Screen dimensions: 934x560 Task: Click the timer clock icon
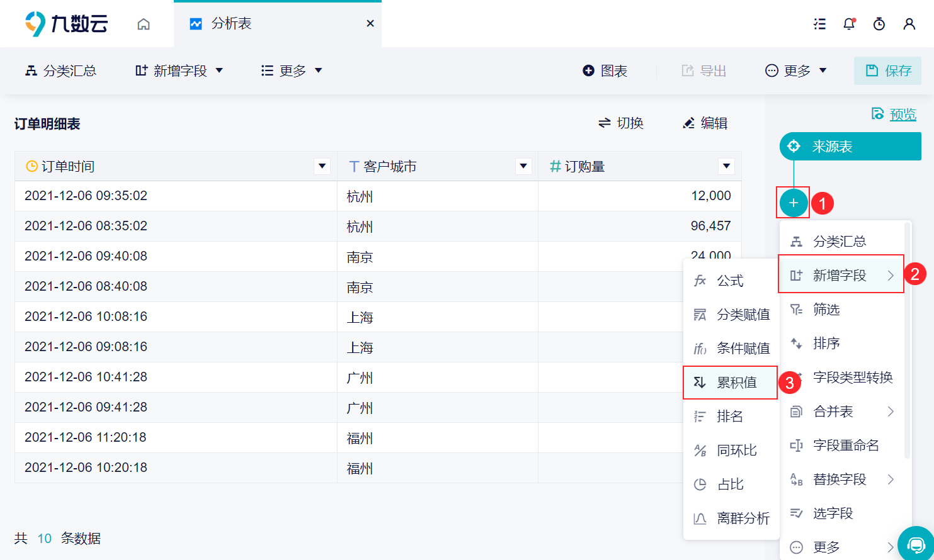point(879,24)
